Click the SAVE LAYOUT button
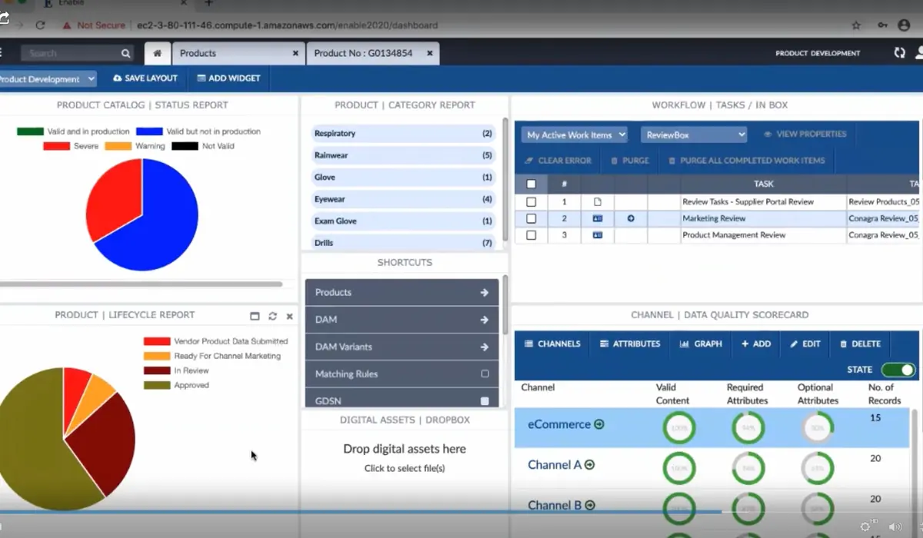Image resolution: width=923 pixels, height=538 pixels. click(x=145, y=78)
